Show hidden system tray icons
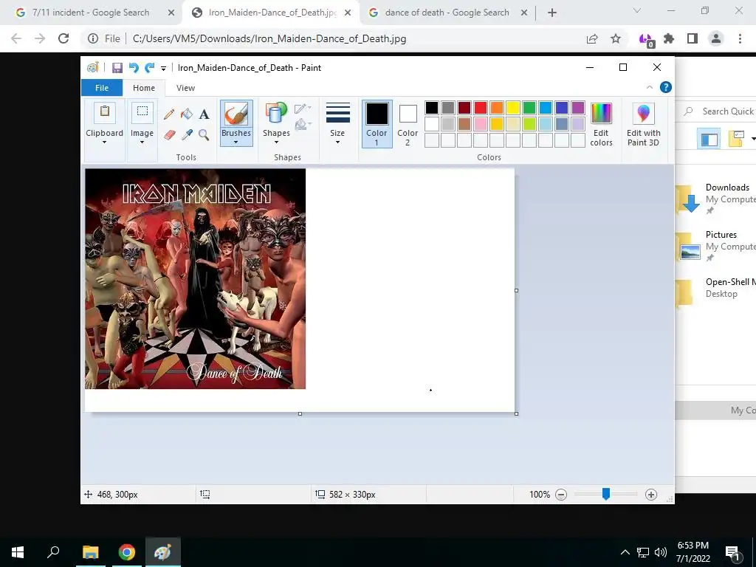The height and width of the screenshot is (567, 756). [625, 552]
